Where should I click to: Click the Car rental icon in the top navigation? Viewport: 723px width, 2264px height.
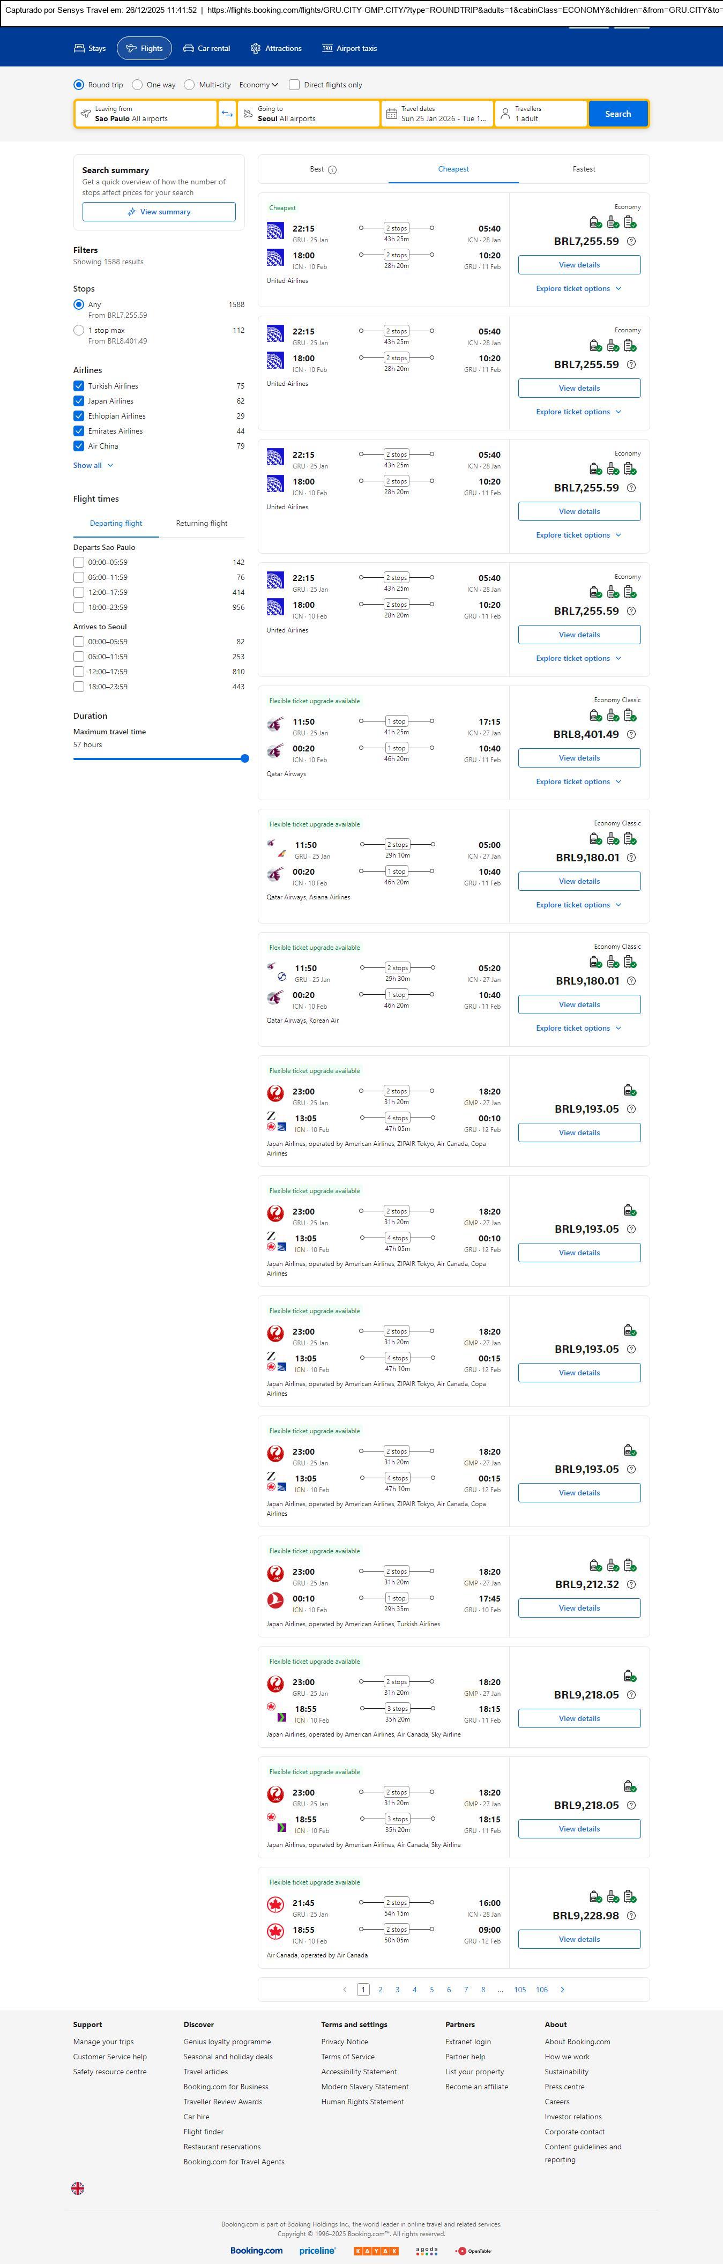188,48
